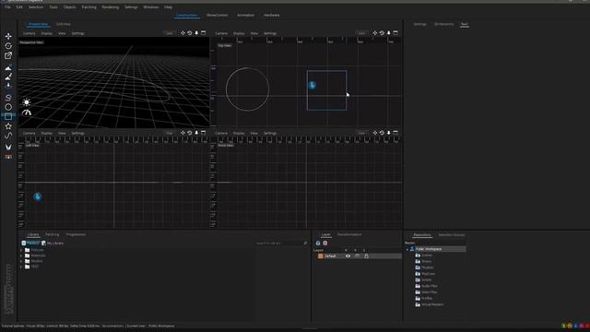This screenshot has width=590, height=332.
Task: Expand the Models folder in library
Action: pyautogui.click(x=21, y=261)
